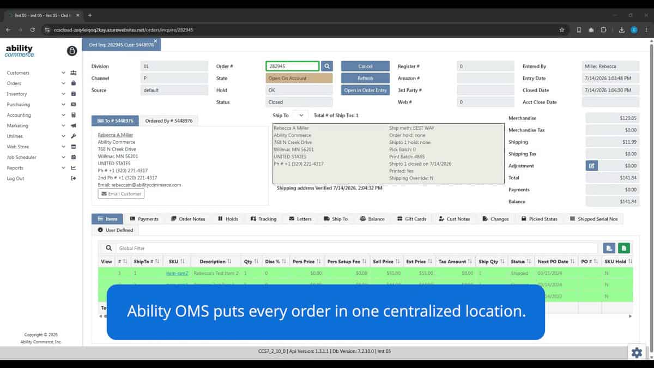Click the Orders bag icon in sidebar
The width and height of the screenshot is (654, 368).
[74, 83]
